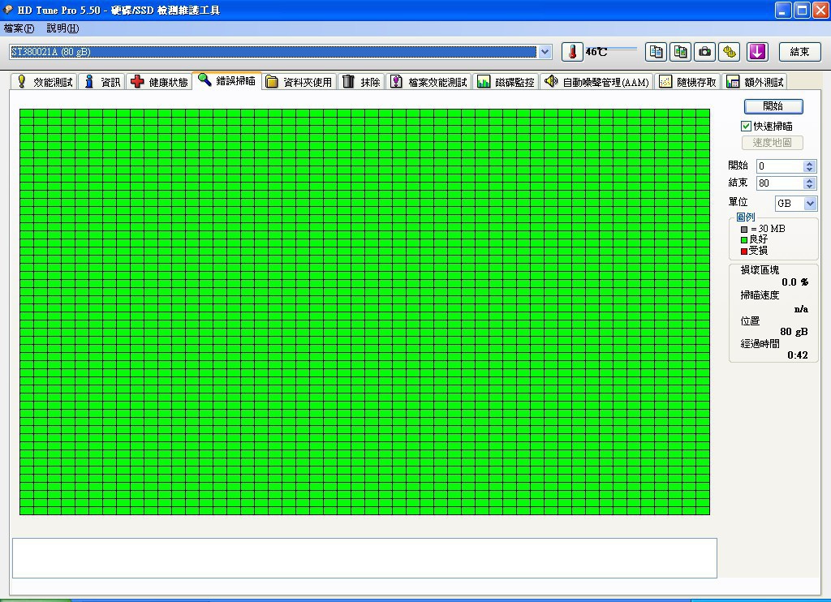Image resolution: width=831 pixels, height=602 pixels.
Task: Maximize the HD Tune Pro window
Action: pos(801,10)
